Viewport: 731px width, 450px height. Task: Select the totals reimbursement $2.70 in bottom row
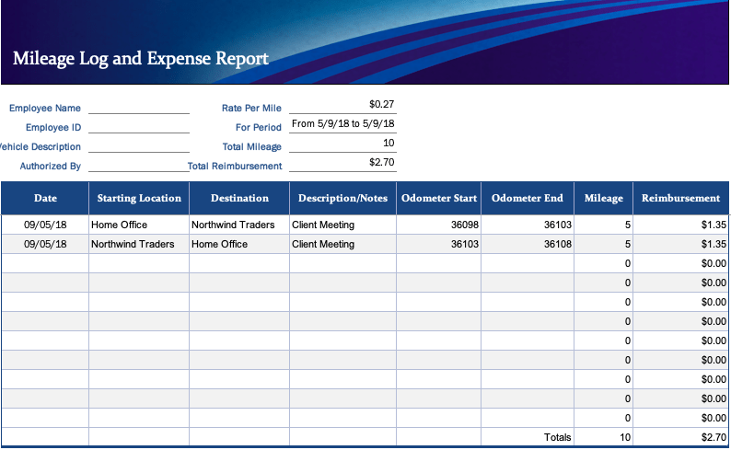(680, 437)
